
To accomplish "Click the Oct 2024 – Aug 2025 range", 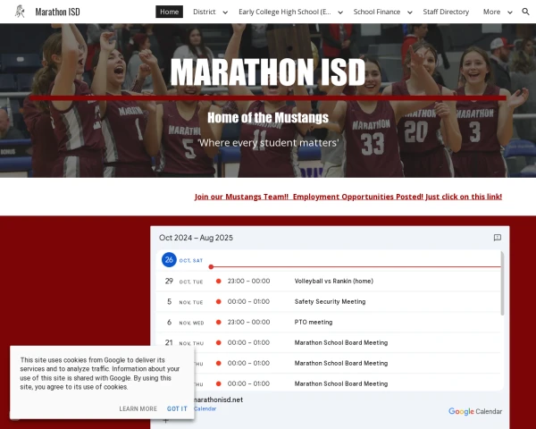I will pos(196,238).
